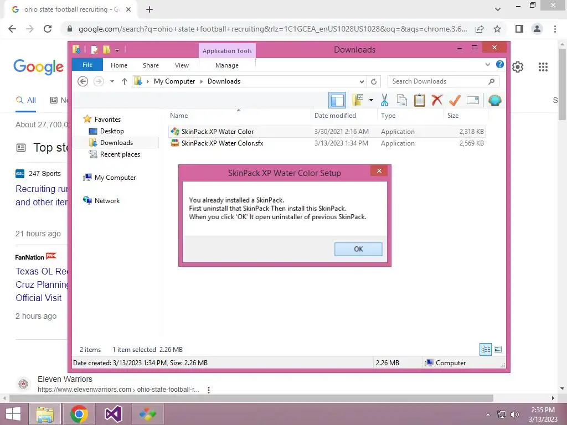567x425 pixels.
Task: Click the Paste clipboard icon
Action: coord(420,100)
